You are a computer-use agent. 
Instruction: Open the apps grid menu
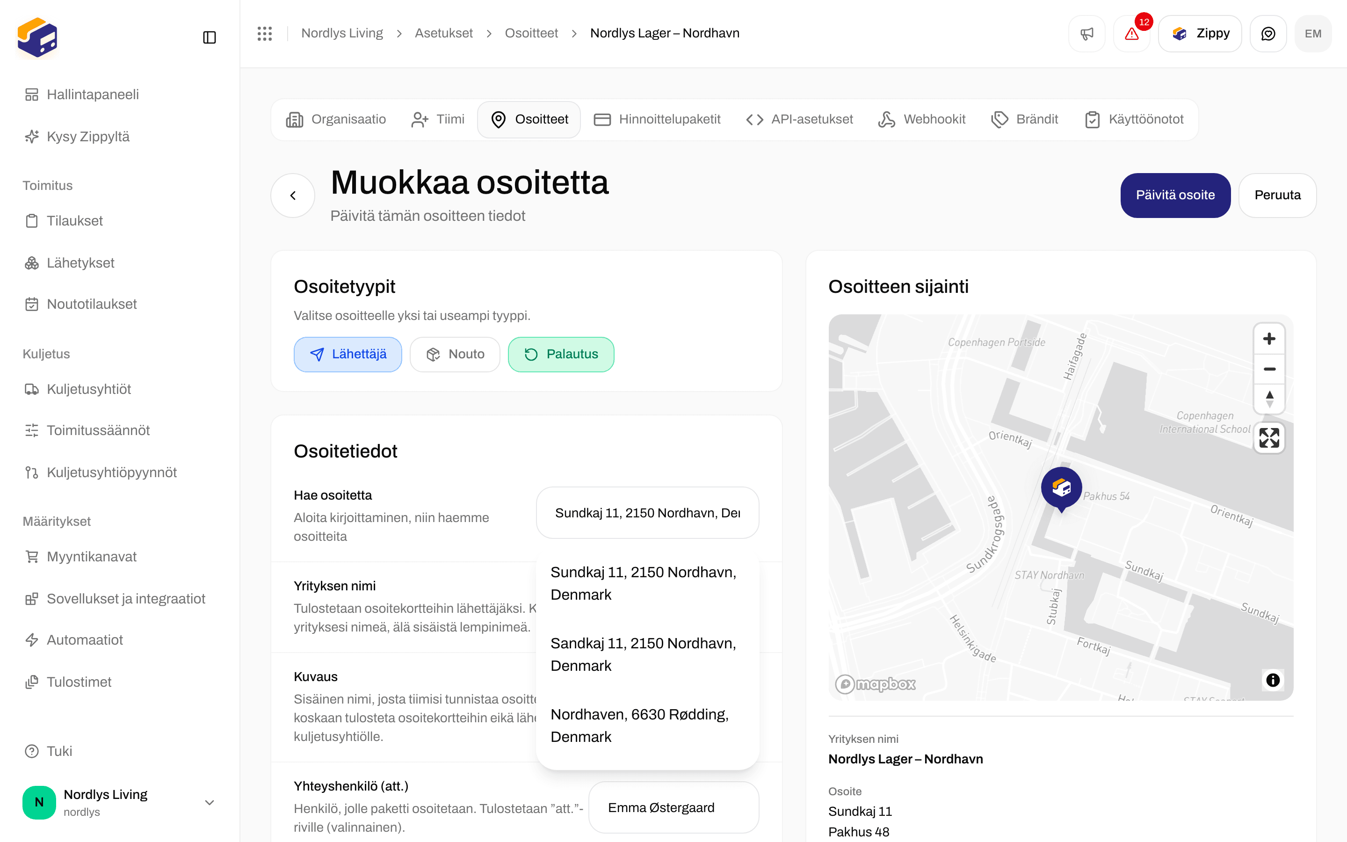coord(264,33)
